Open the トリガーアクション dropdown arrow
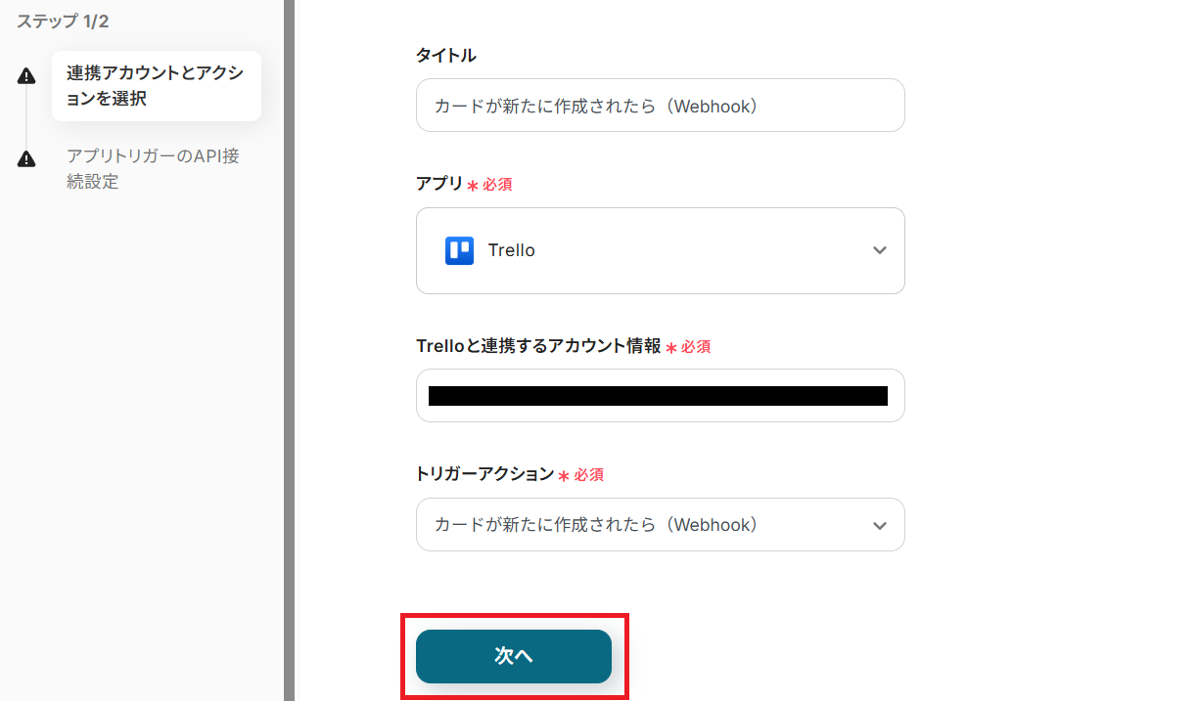 click(x=879, y=526)
